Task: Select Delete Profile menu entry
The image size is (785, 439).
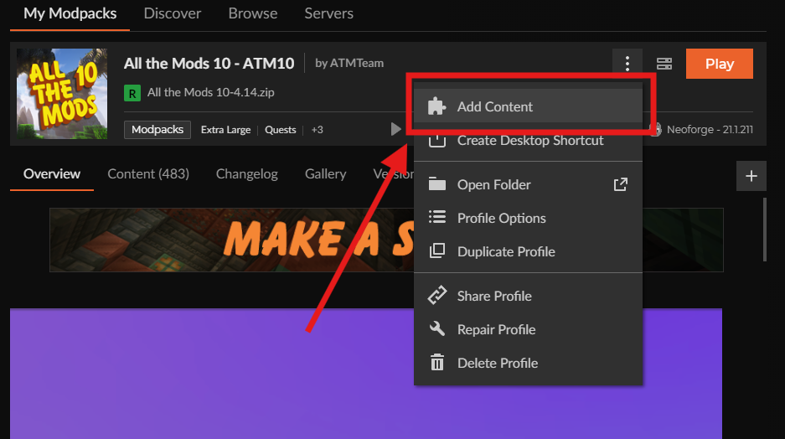Action: click(528, 363)
